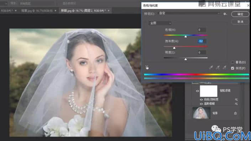
Task: Click the 背景 layer name
Action: [215, 113]
